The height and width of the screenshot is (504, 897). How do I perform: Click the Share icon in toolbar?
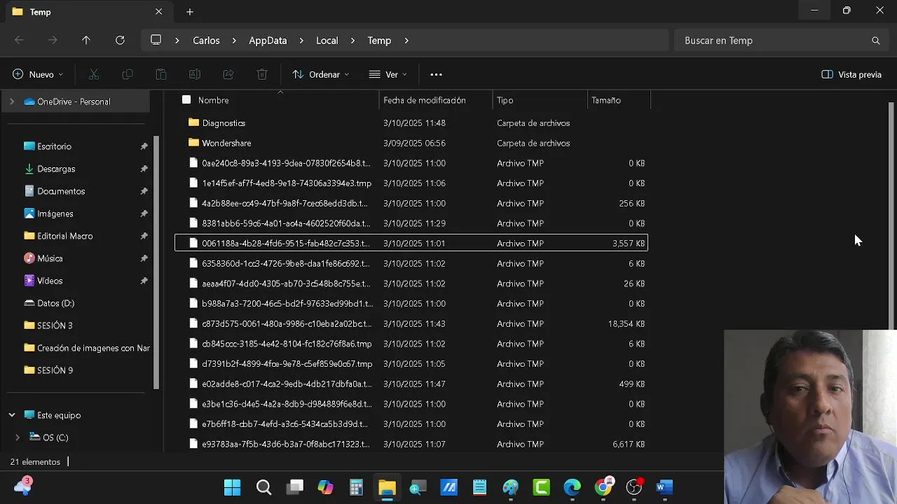pos(228,74)
